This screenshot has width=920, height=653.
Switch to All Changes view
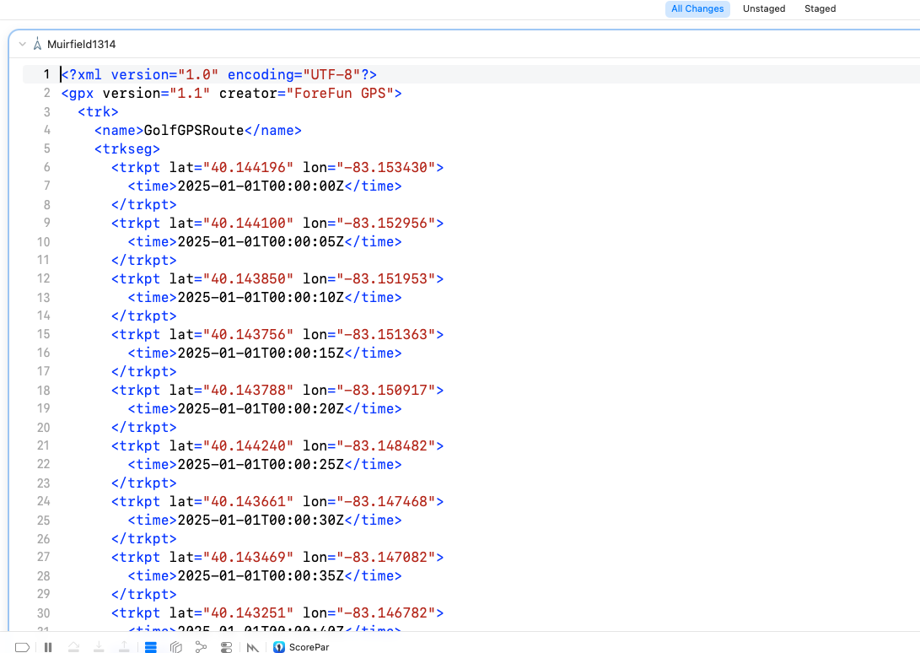pyautogui.click(x=697, y=8)
